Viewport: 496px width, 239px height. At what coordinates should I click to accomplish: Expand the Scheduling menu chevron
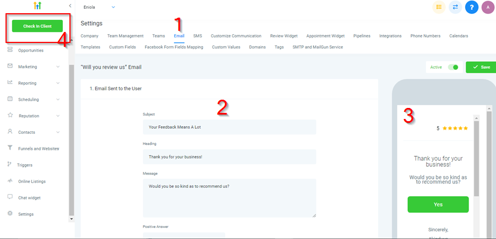[58, 99]
